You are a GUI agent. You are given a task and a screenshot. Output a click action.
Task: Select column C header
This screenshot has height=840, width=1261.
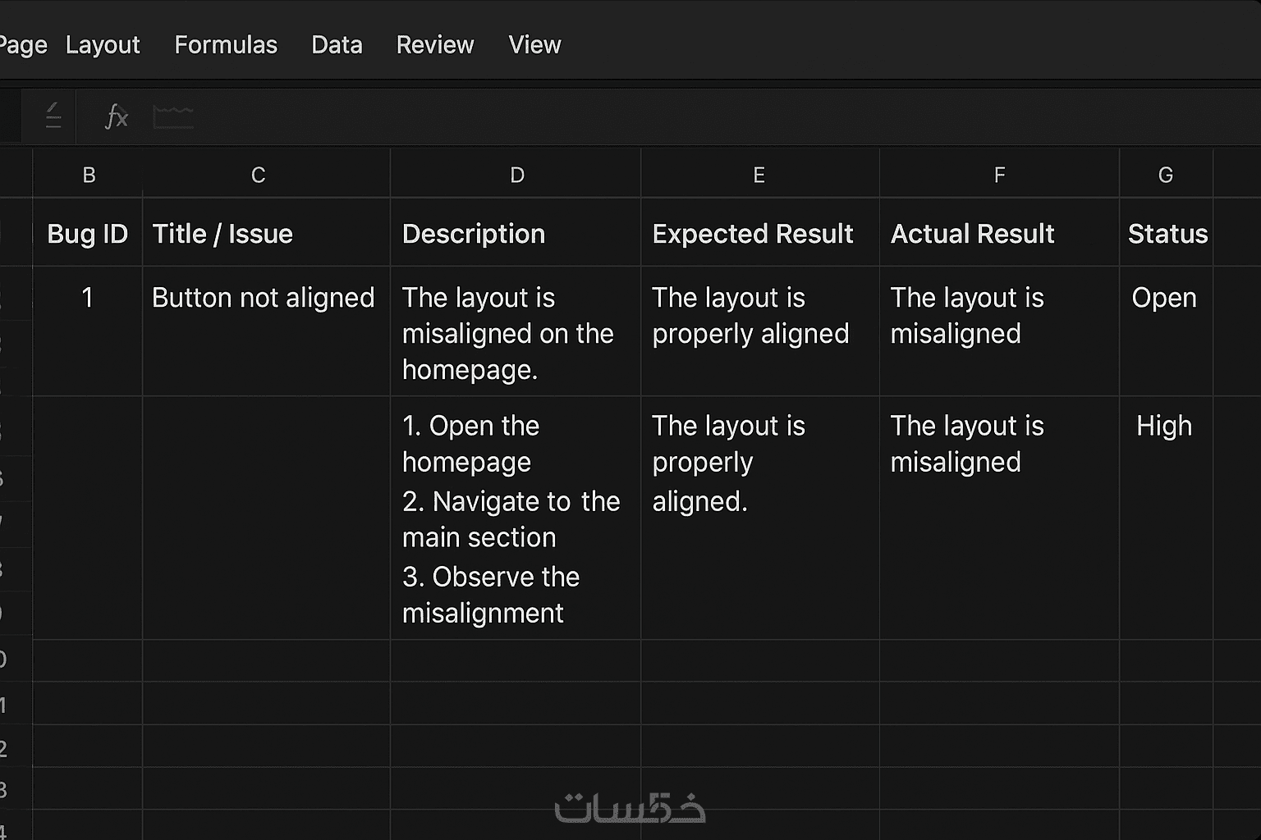(258, 175)
